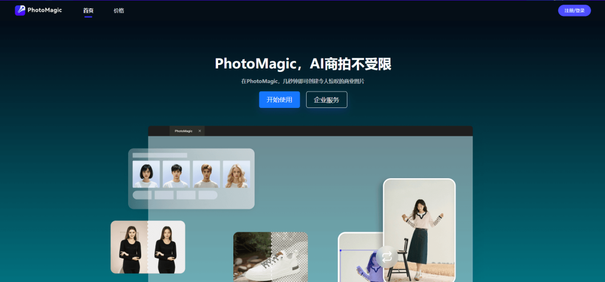Image resolution: width=605 pixels, height=282 pixels.
Task: Select the blonde female avatar thumbnail
Action: pyautogui.click(x=236, y=174)
